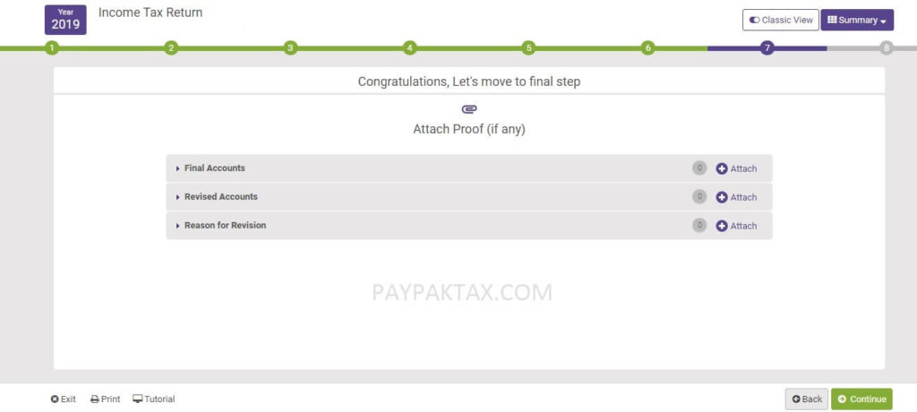Go Back to previous step

click(807, 399)
